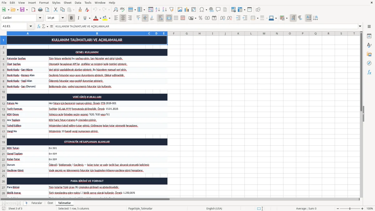Open background color dropdown arrow
This screenshot has width=375, height=211.
click(109, 18)
